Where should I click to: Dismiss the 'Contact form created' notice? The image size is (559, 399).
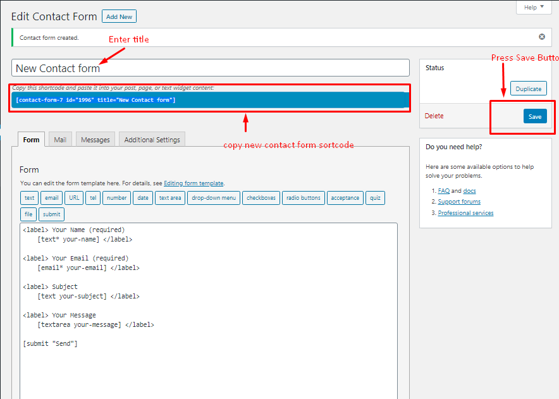click(541, 37)
